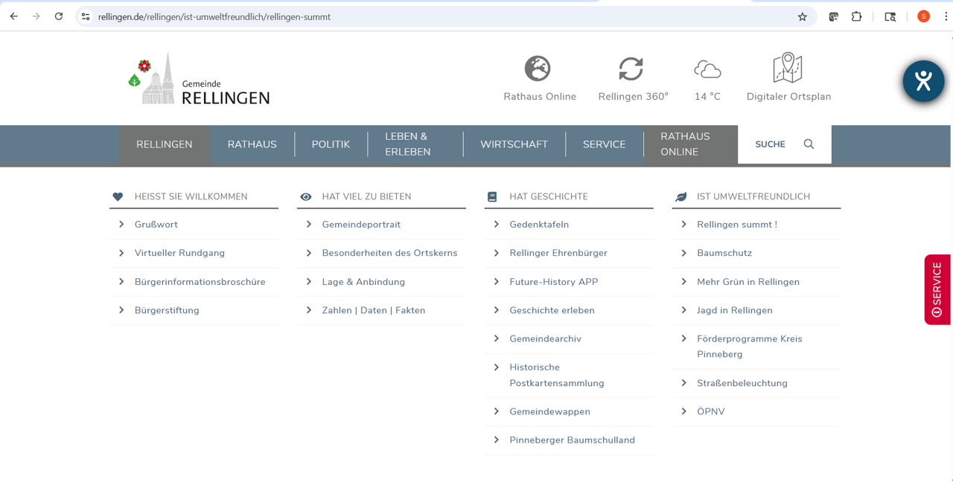Click the chevron beside Grußwort
Image resolution: width=953 pixels, height=482 pixels.
121,225
